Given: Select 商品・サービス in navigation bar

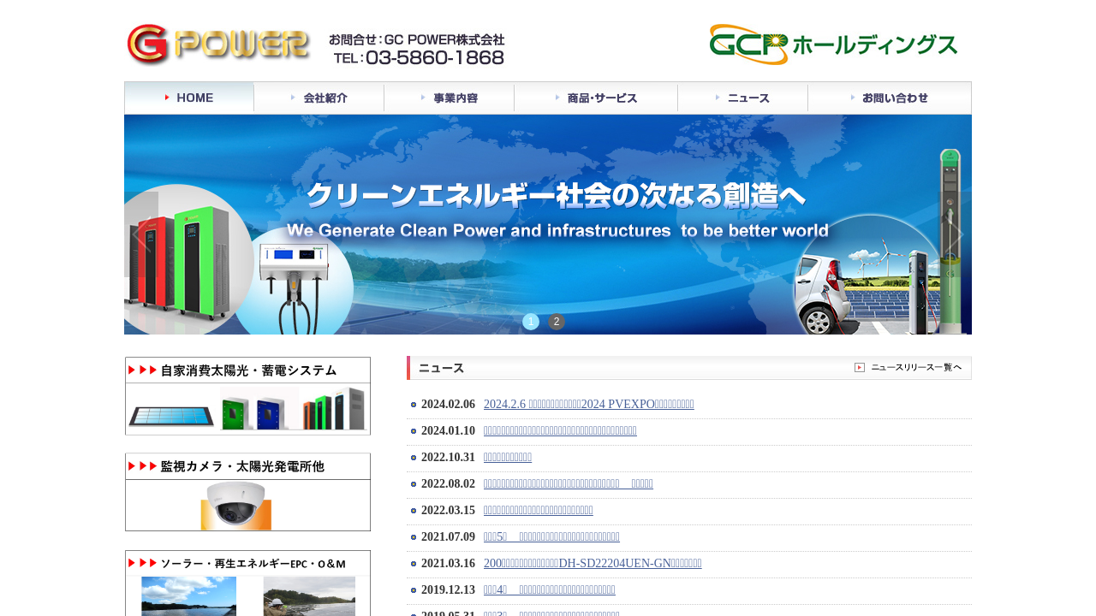Looking at the screenshot, I should click(596, 98).
